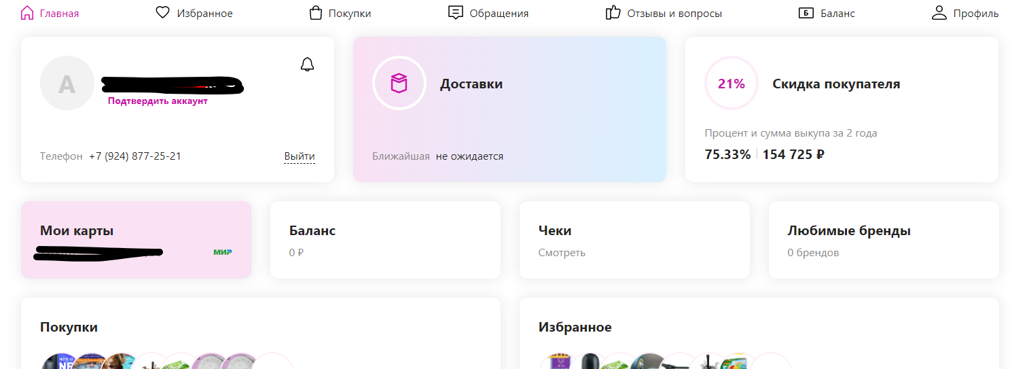Image resolution: width=1029 pixels, height=369 pixels.
Task: Click the Подтвердить аккаунт link
Action: coord(158,101)
